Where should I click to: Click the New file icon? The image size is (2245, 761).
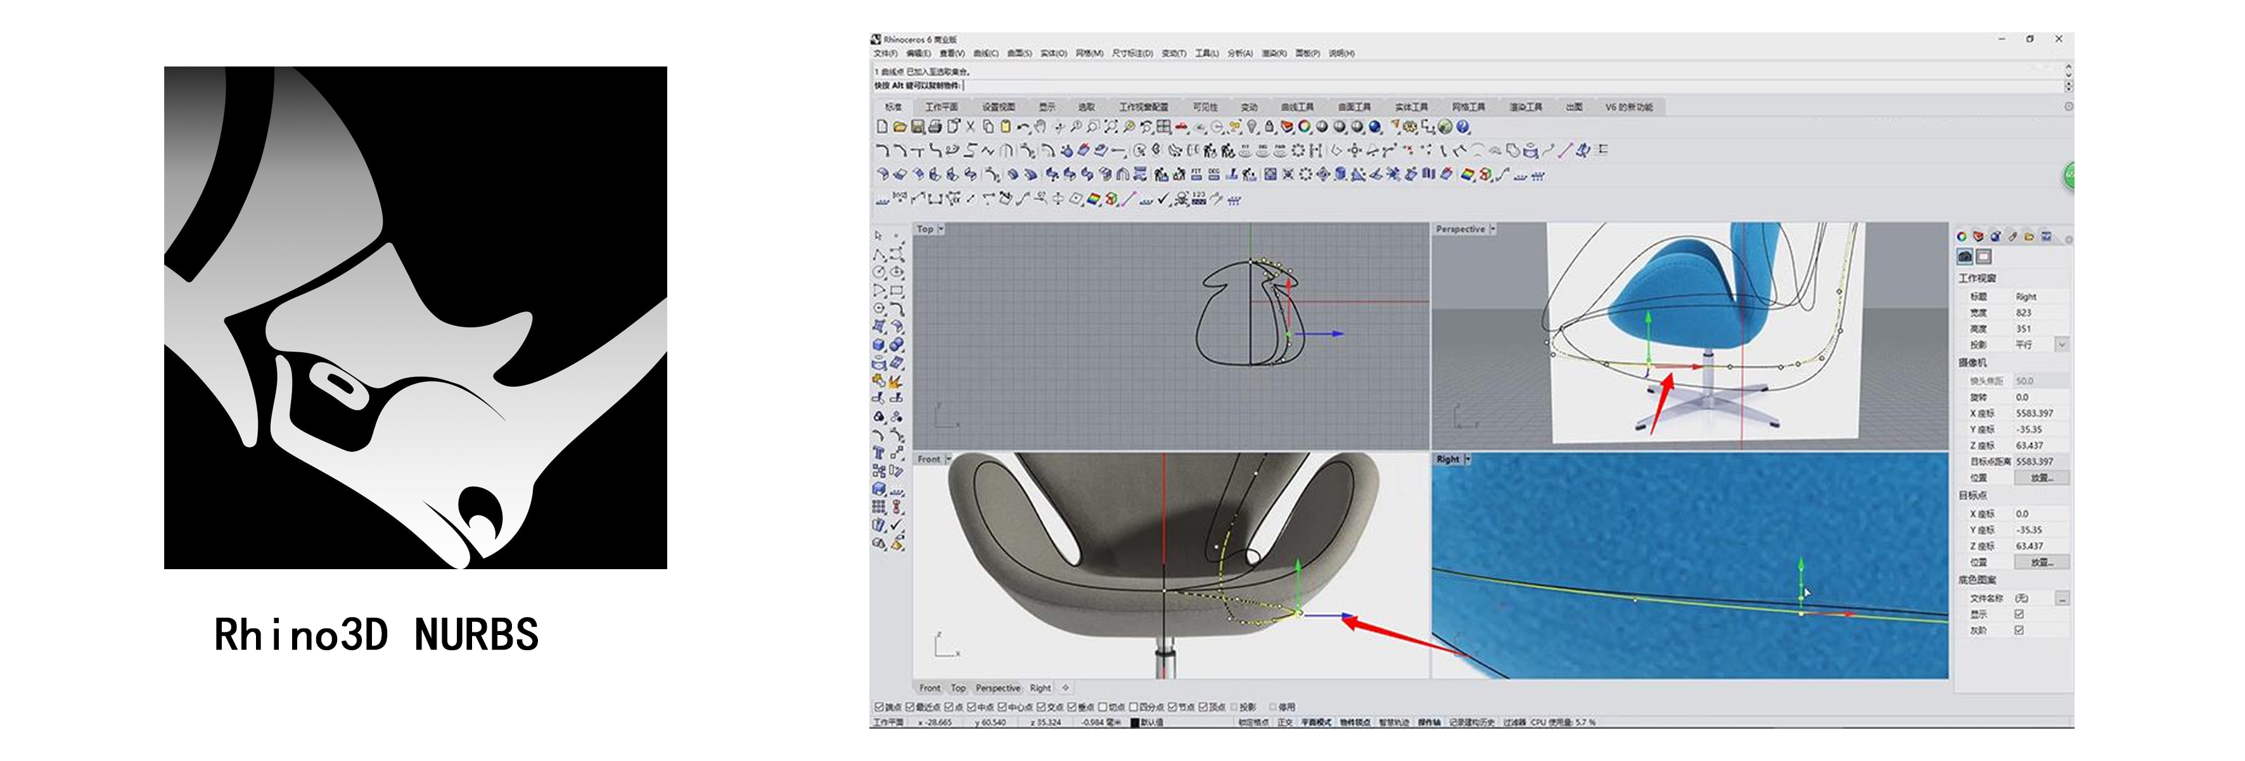(x=882, y=127)
